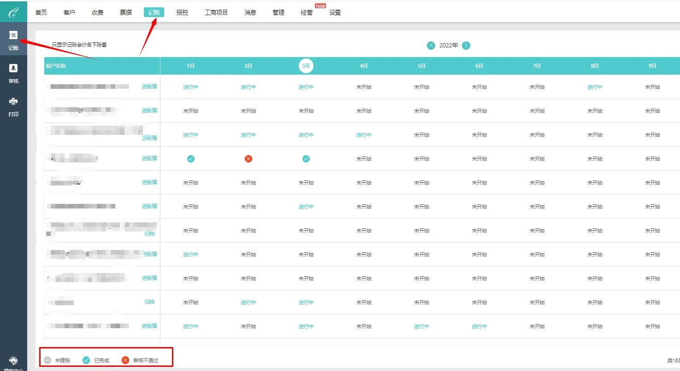
Task: Click 进行中 under 4月 in third row
Action: coord(364,135)
